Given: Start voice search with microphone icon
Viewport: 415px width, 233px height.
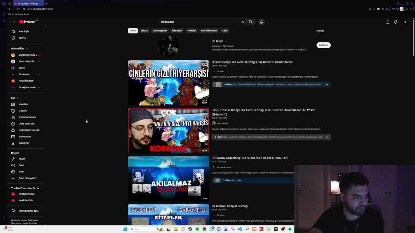Looking at the screenshot, I should [261, 22].
